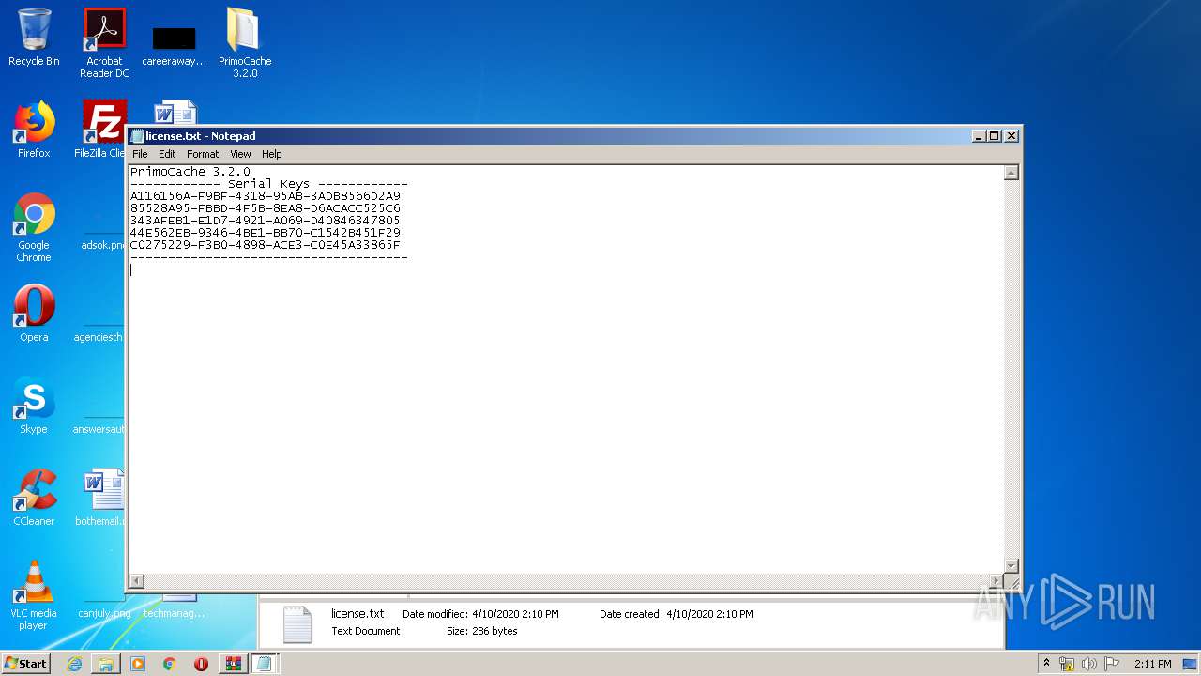Show hidden tray icons arrow

(x=1047, y=664)
